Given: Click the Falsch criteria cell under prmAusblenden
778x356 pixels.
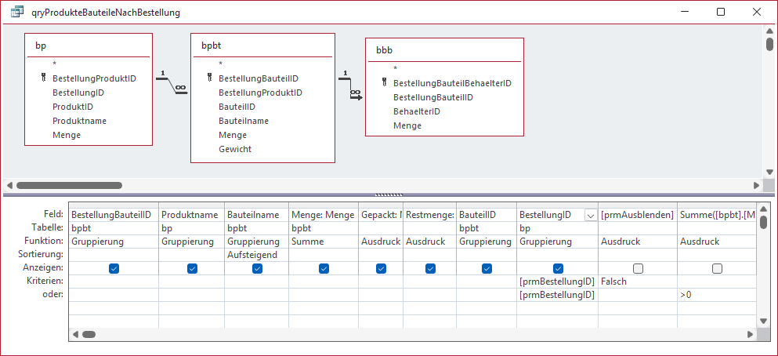Looking at the screenshot, I should pos(638,281).
